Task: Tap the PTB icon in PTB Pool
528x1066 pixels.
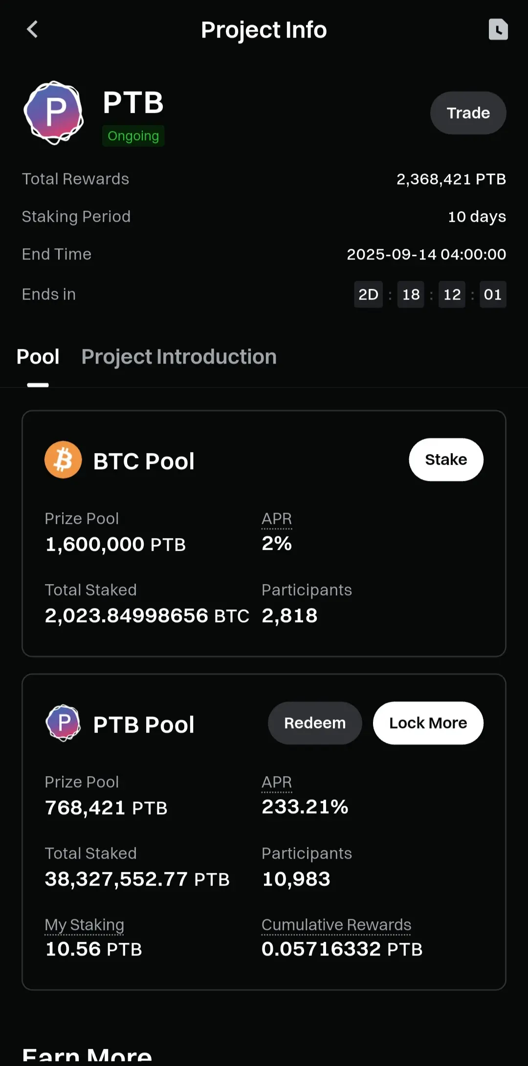Action: 63,723
